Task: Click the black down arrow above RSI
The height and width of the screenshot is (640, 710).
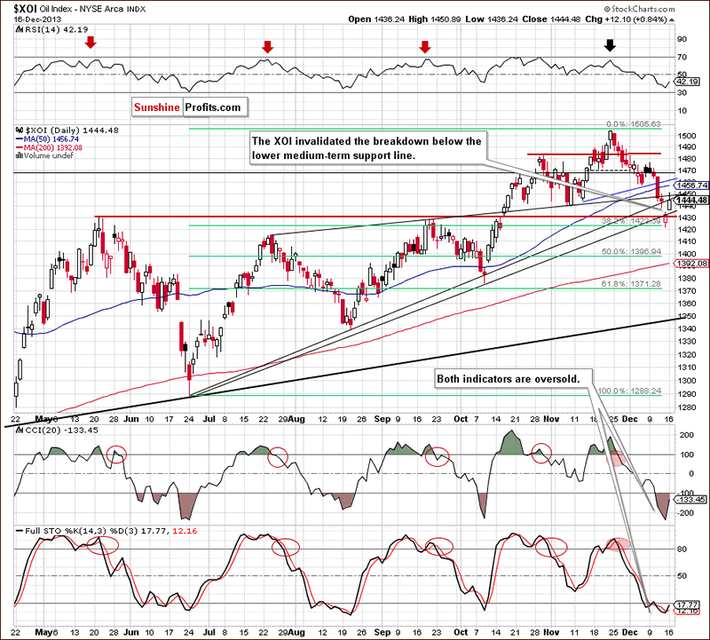Action: click(610, 44)
